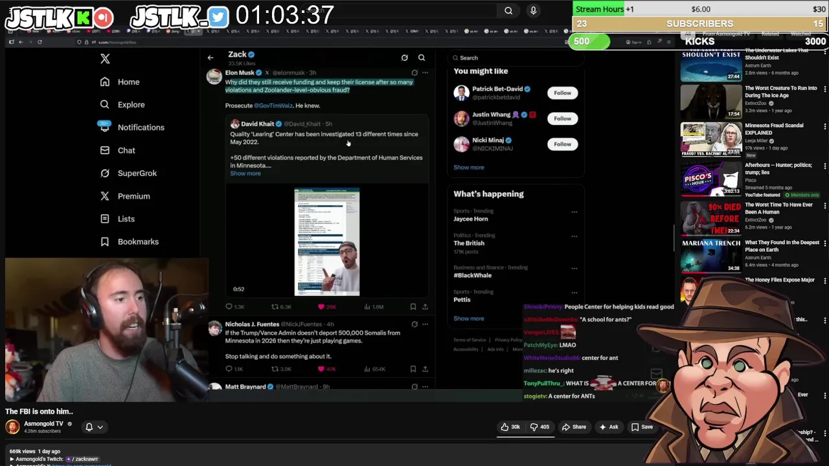Screen dimensions: 829x466
Task: Show more under You might like
Action: [468, 168]
